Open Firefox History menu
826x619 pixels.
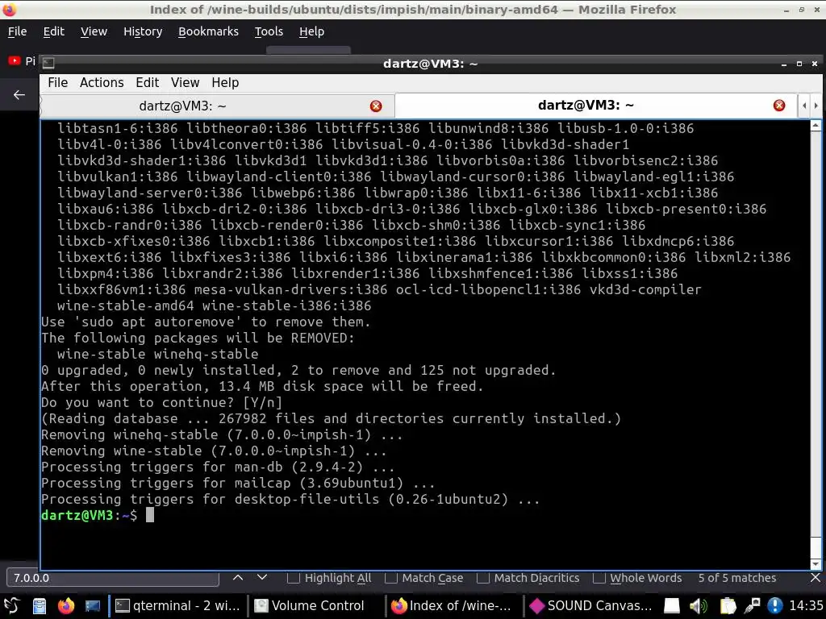[x=143, y=31]
